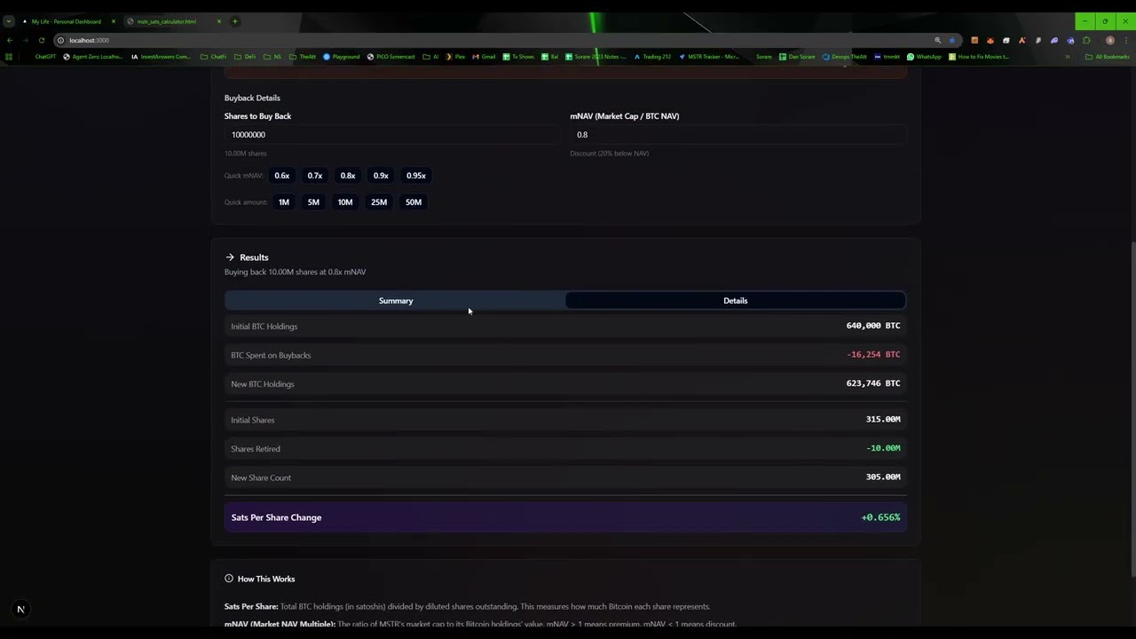Viewport: 1136px width, 639px height.
Task: Switch to the Details results tab
Action: coord(735,301)
